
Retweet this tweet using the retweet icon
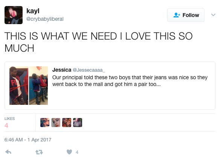39,152
